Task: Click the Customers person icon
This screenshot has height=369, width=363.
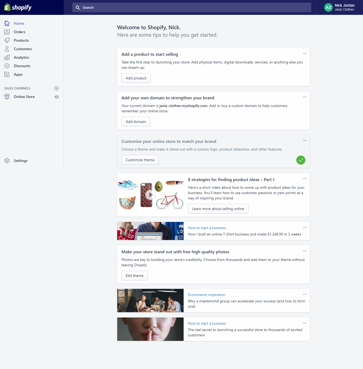Action: coord(7,49)
